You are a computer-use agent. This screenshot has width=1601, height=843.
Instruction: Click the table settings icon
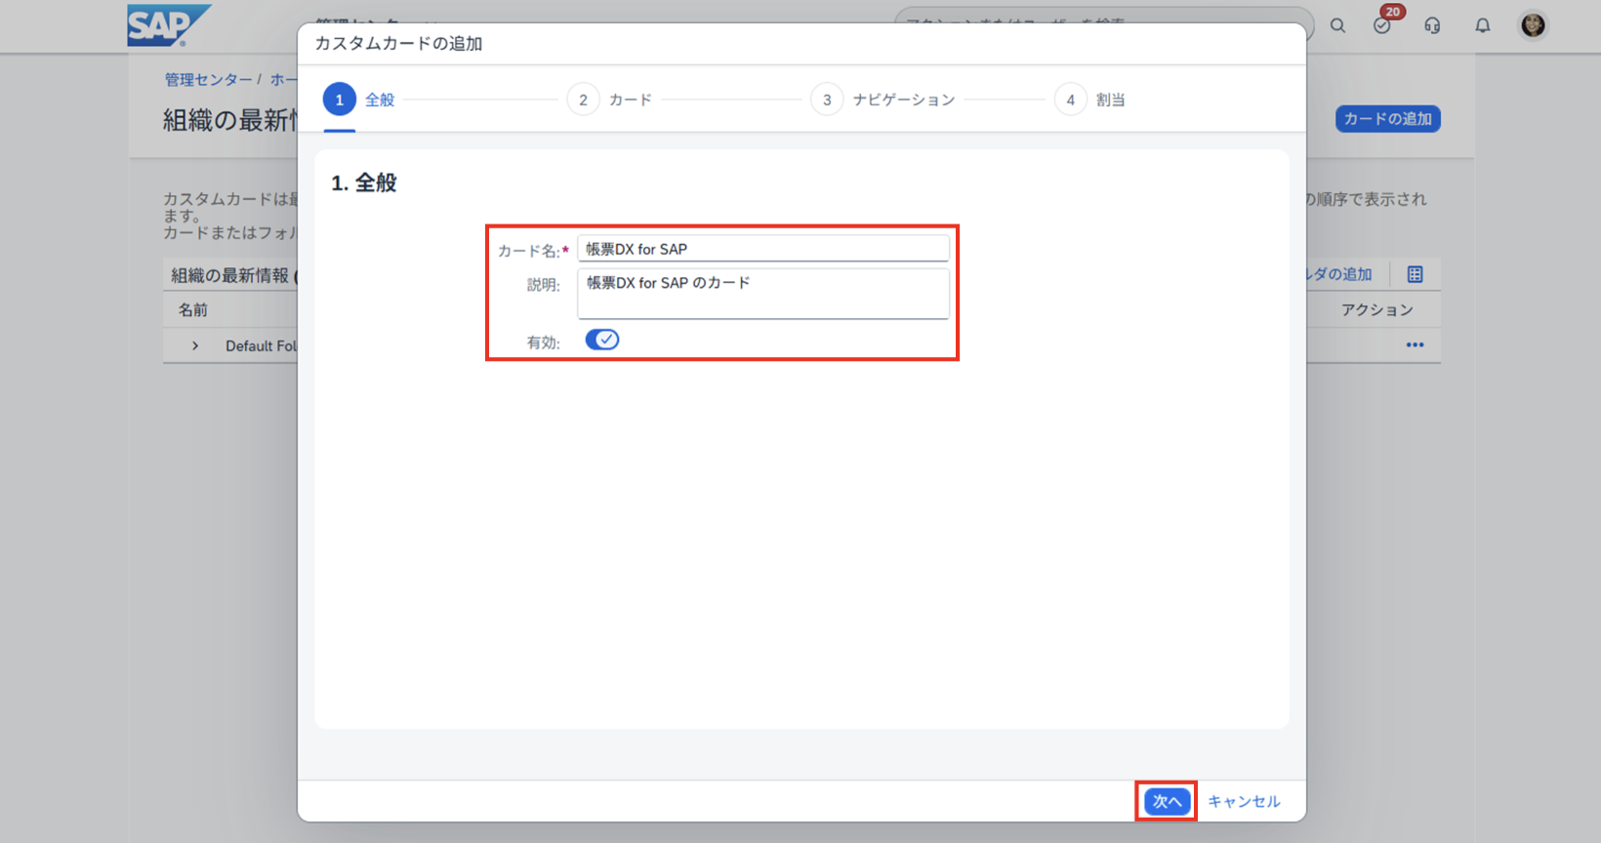(x=1415, y=274)
